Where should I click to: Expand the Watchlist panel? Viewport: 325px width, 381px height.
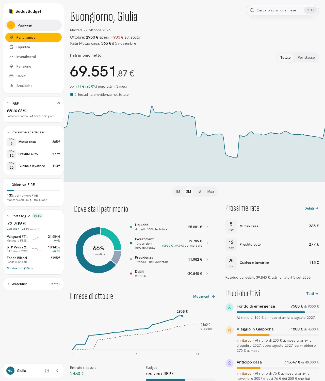(x=8, y=284)
